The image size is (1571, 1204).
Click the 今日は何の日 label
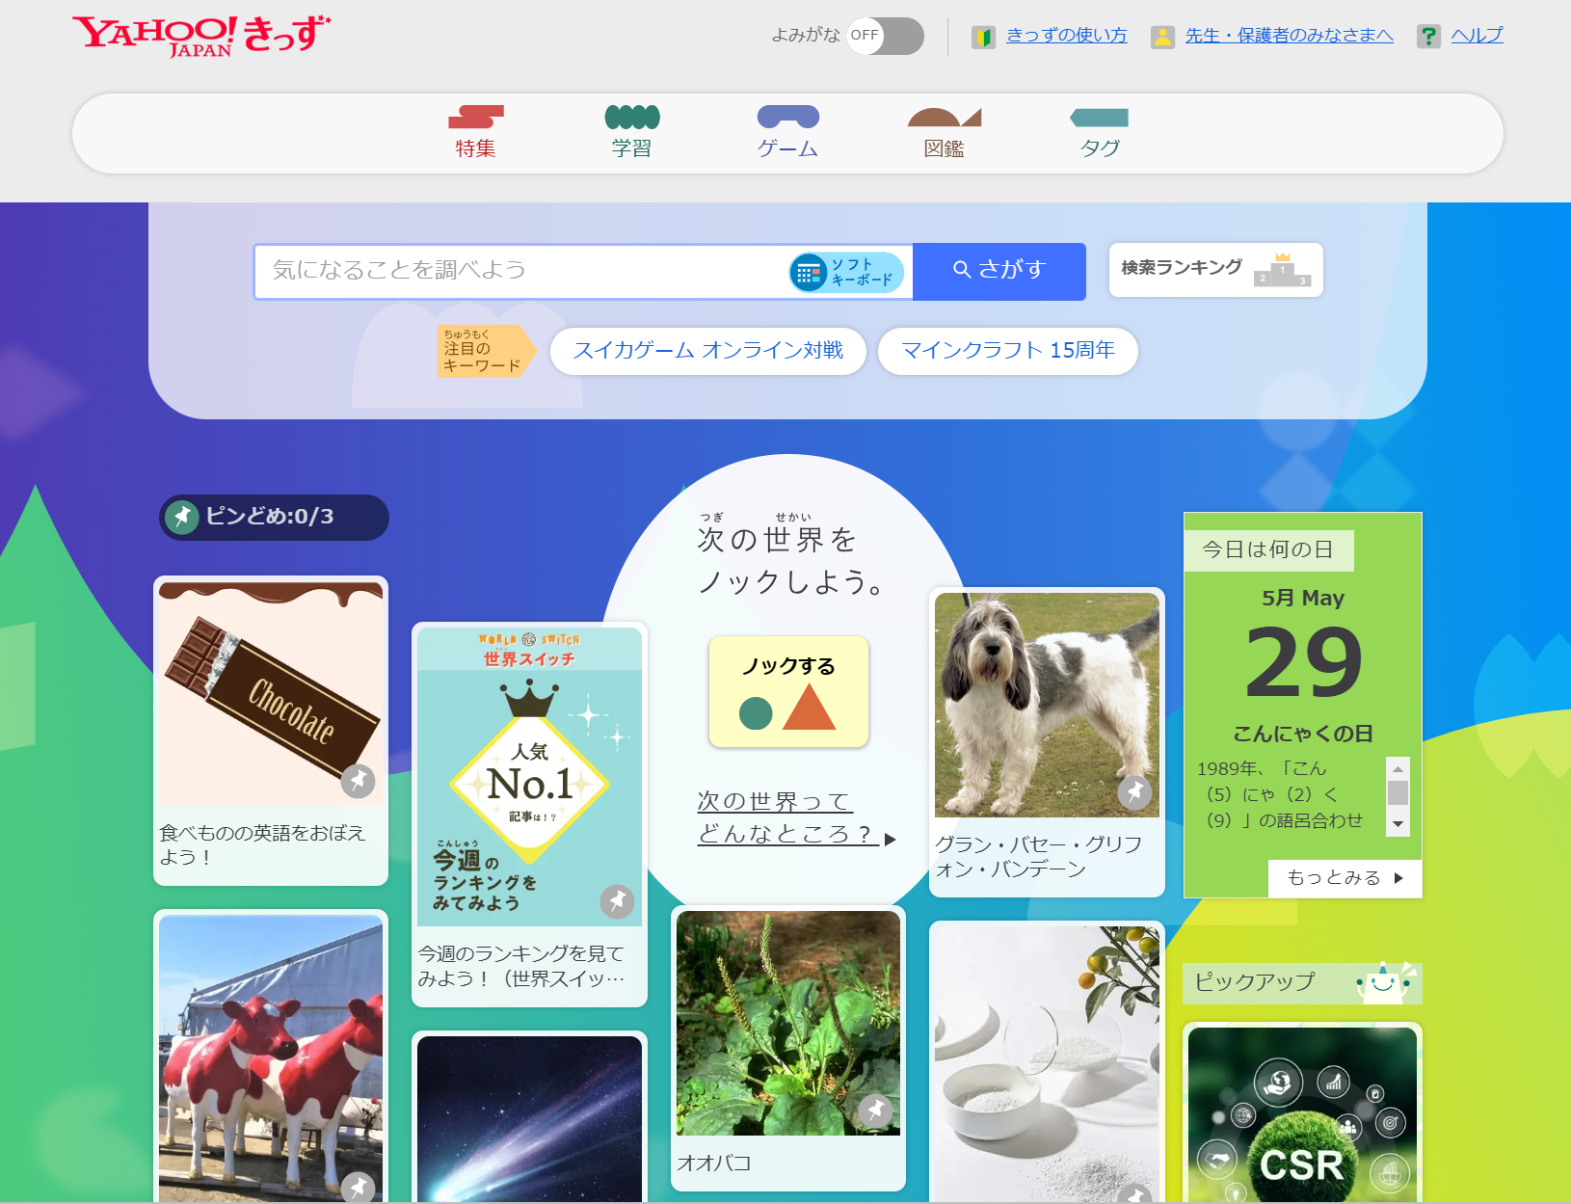pyautogui.click(x=1268, y=550)
